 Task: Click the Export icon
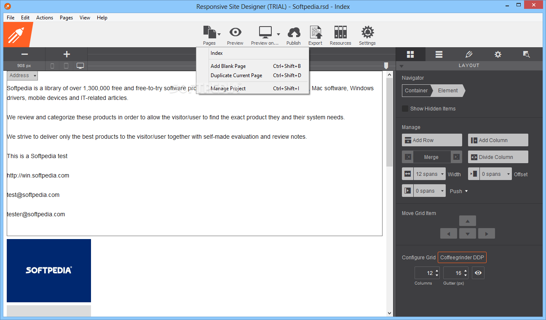[x=315, y=32]
